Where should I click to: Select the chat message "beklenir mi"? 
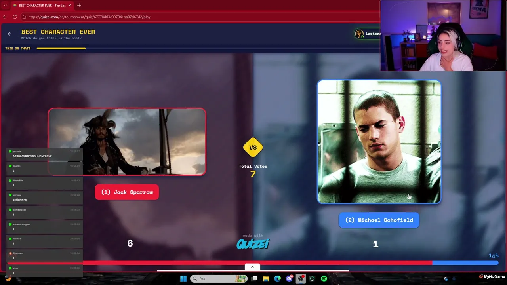(20, 200)
